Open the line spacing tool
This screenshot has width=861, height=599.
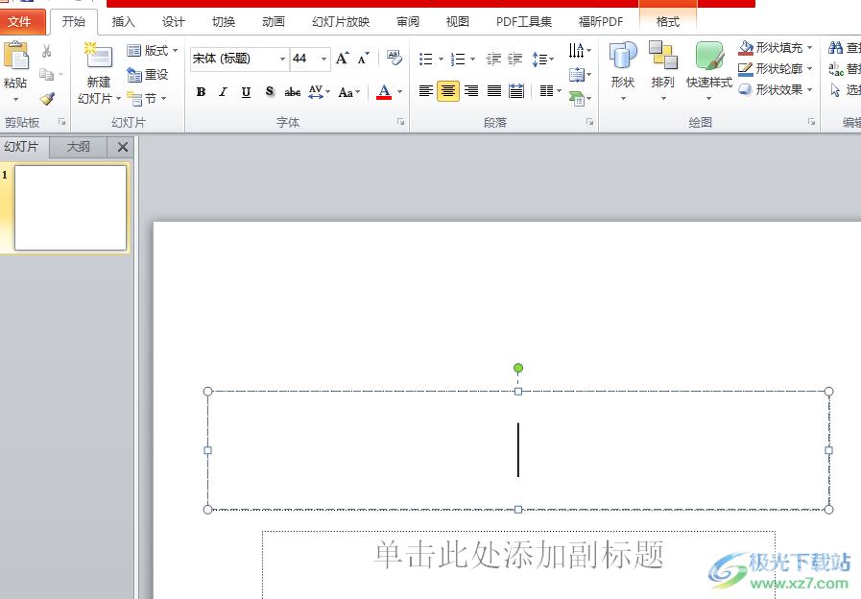coord(542,59)
